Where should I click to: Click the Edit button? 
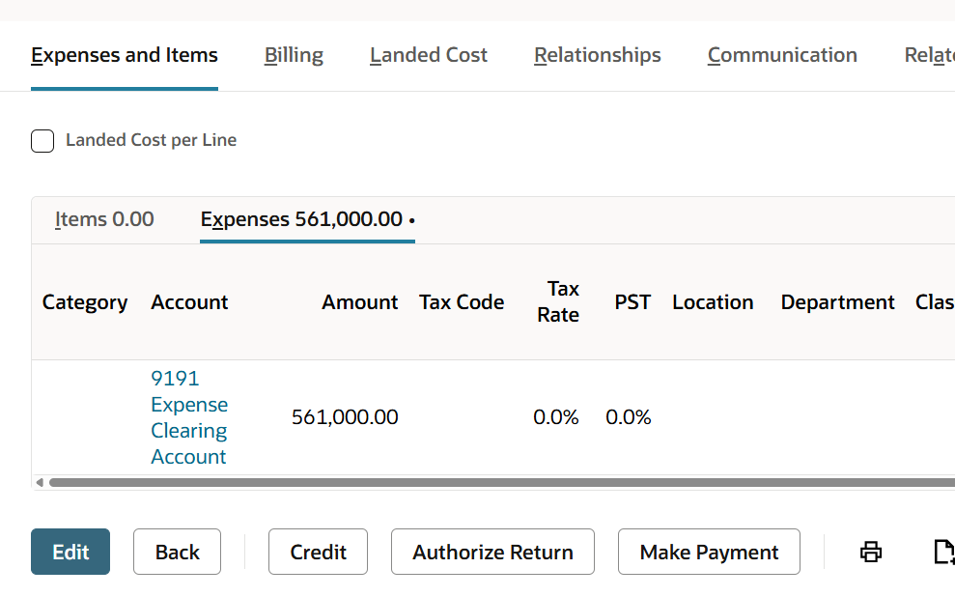(x=70, y=552)
